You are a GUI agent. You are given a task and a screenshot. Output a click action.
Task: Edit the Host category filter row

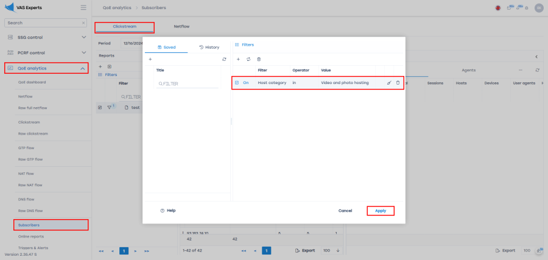pos(389,83)
